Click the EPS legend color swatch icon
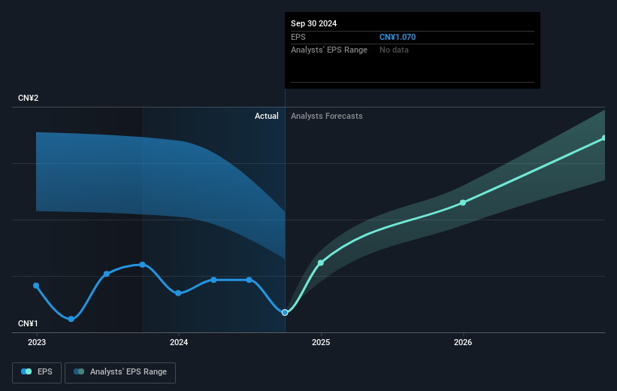Viewport: 617px width, 391px height. (26, 371)
